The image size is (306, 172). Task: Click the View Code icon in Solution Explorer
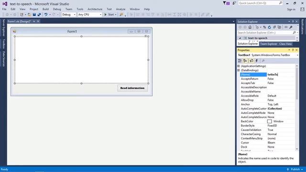pyautogui.click(x=286, y=27)
